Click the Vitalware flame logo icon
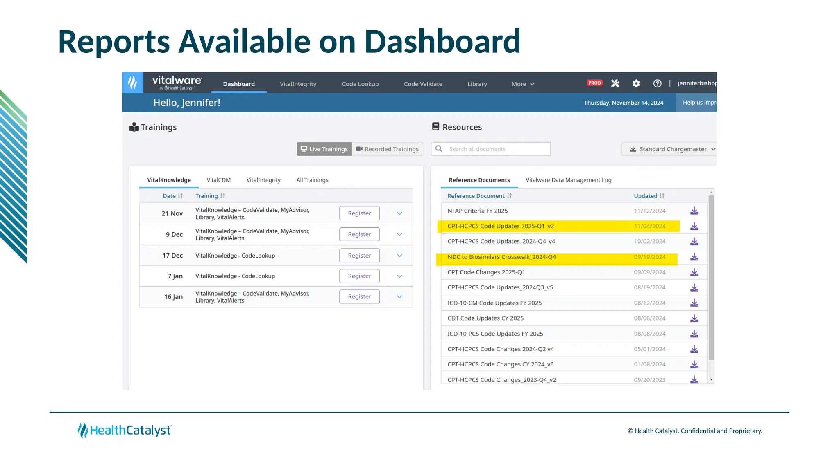Screen dimensions: 839x471 pyautogui.click(x=132, y=83)
